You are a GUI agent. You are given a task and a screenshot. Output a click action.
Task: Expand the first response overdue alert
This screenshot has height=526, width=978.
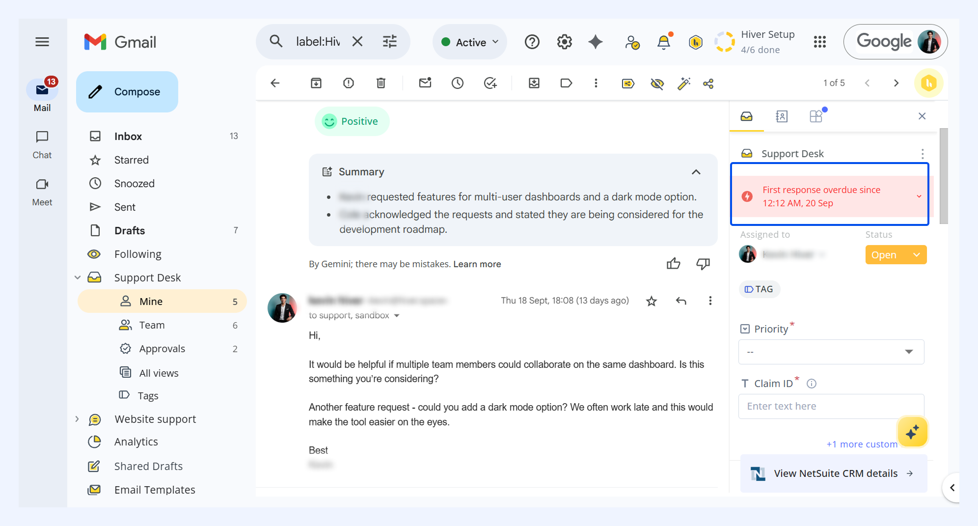pos(919,196)
